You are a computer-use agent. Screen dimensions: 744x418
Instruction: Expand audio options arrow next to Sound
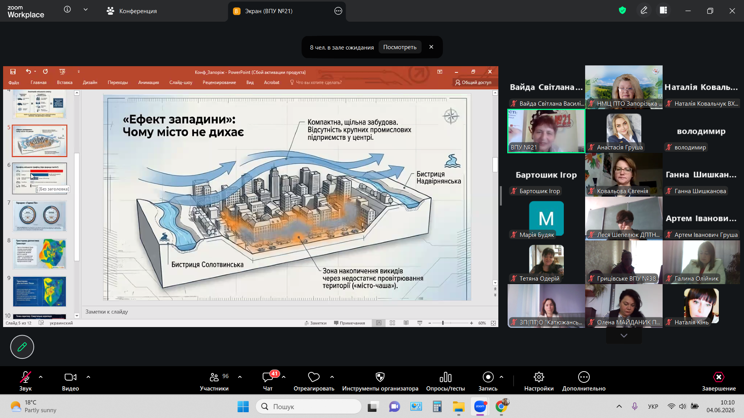41,377
